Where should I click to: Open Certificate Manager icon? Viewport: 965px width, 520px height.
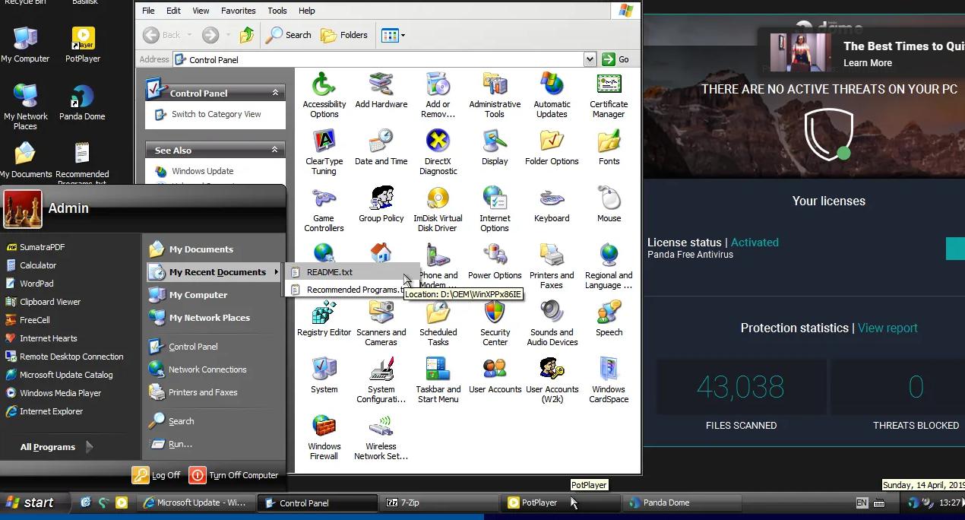tap(609, 95)
